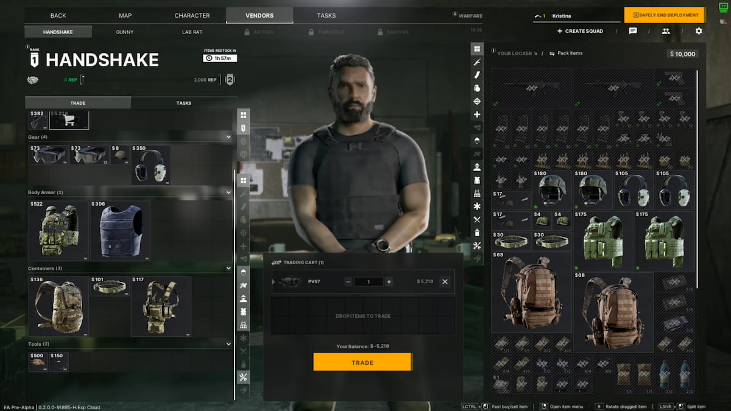
Task: Select the $350 headset in Gear
Action: [150, 165]
